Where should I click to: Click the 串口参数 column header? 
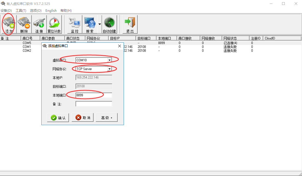[52, 38]
